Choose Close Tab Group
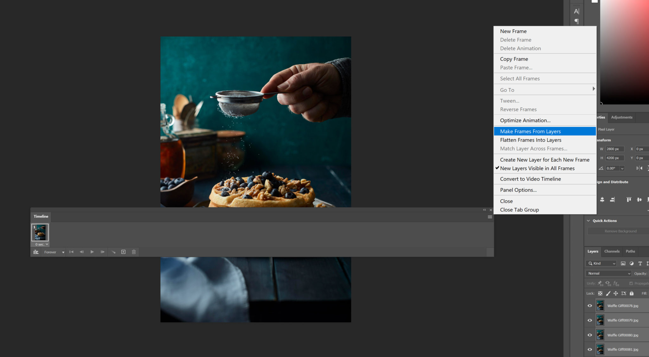Viewport: 649px width, 357px height. coord(545,210)
